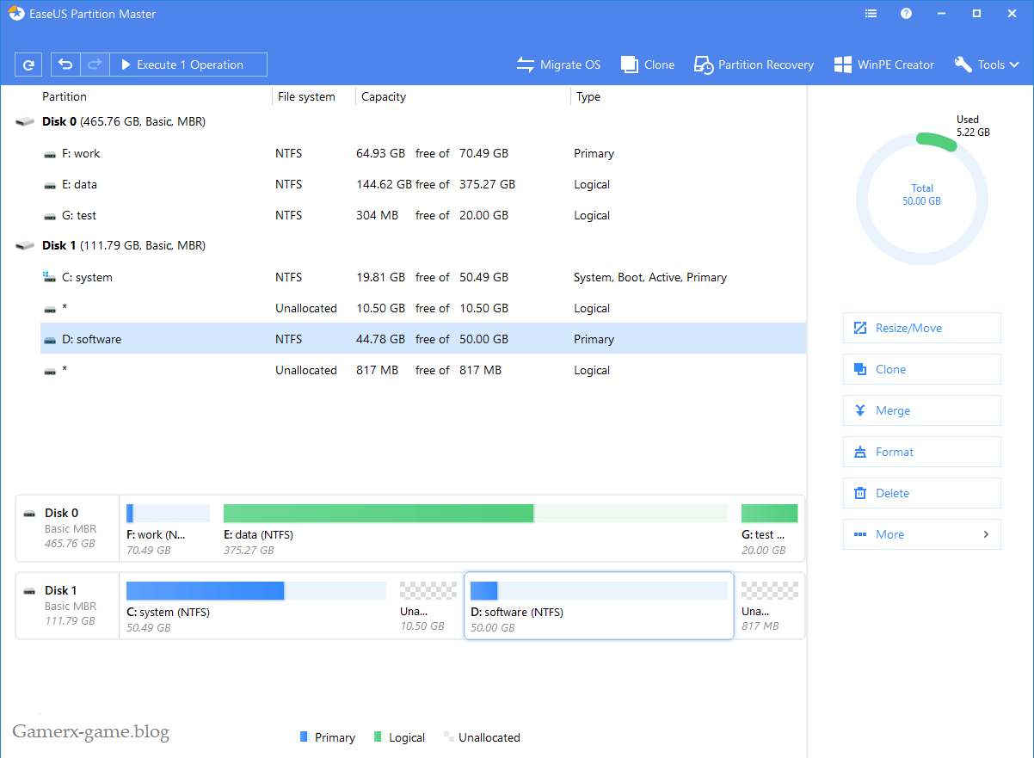Select the 10.50 GB unallocated row
1034x758 pixels.
click(x=423, y=308)
